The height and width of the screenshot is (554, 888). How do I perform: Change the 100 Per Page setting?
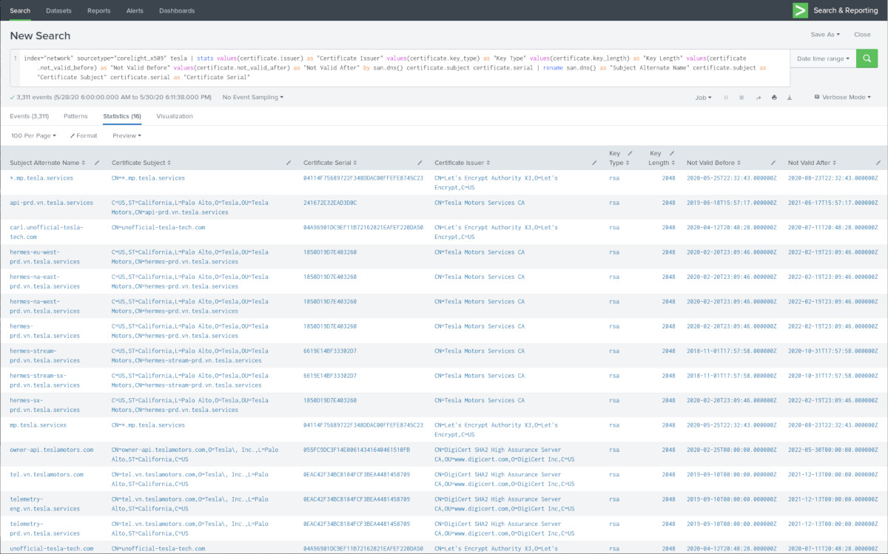(34, 135)
